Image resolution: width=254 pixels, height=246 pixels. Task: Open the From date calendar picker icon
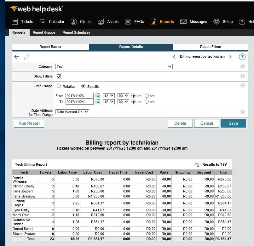tap(97, 96)
